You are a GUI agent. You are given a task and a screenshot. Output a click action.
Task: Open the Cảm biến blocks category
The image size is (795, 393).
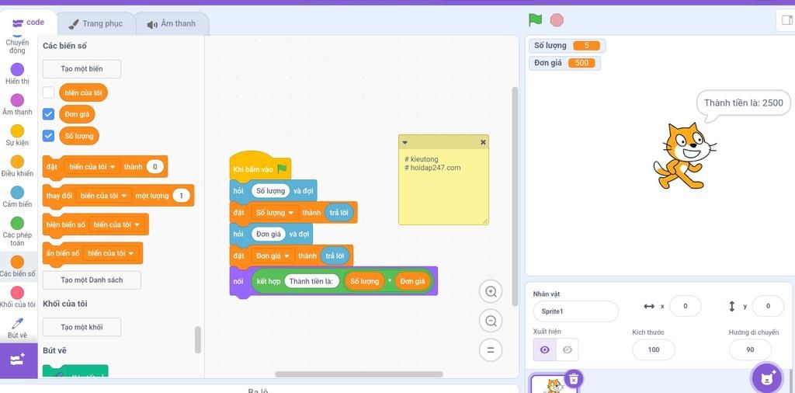point(17,197)
